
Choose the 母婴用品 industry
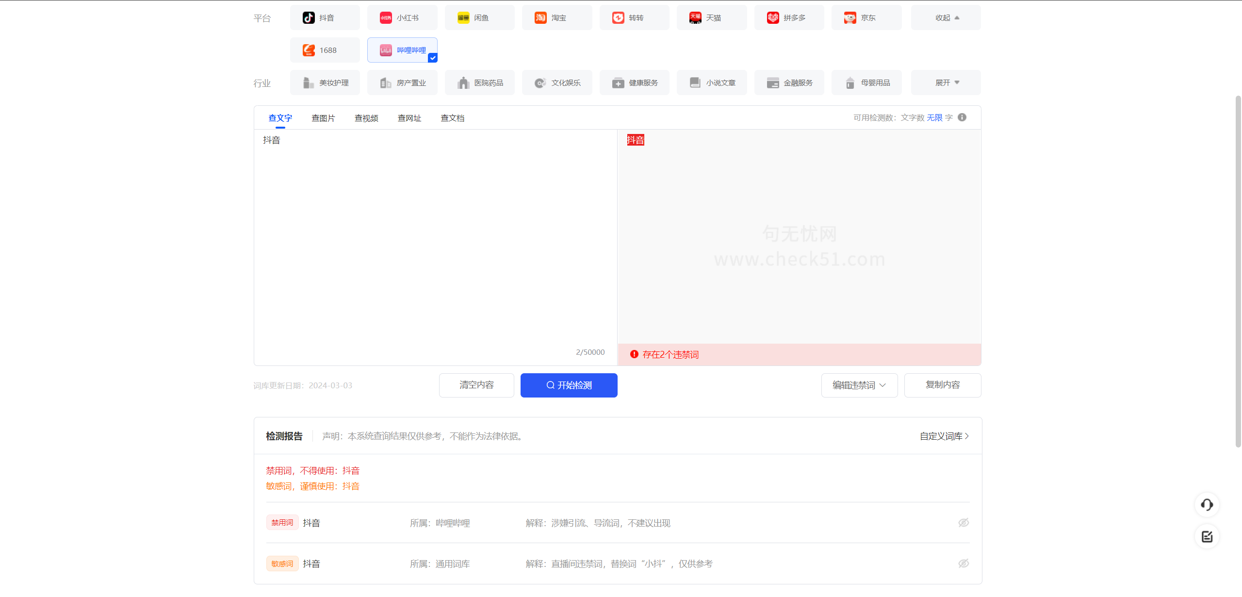pos(866,83)
